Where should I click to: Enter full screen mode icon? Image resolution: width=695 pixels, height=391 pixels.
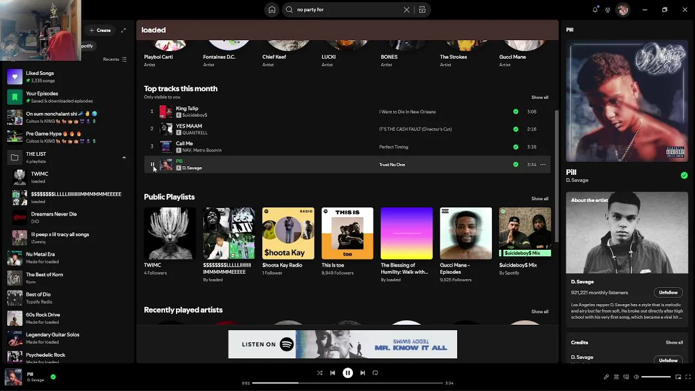(687, 377)
